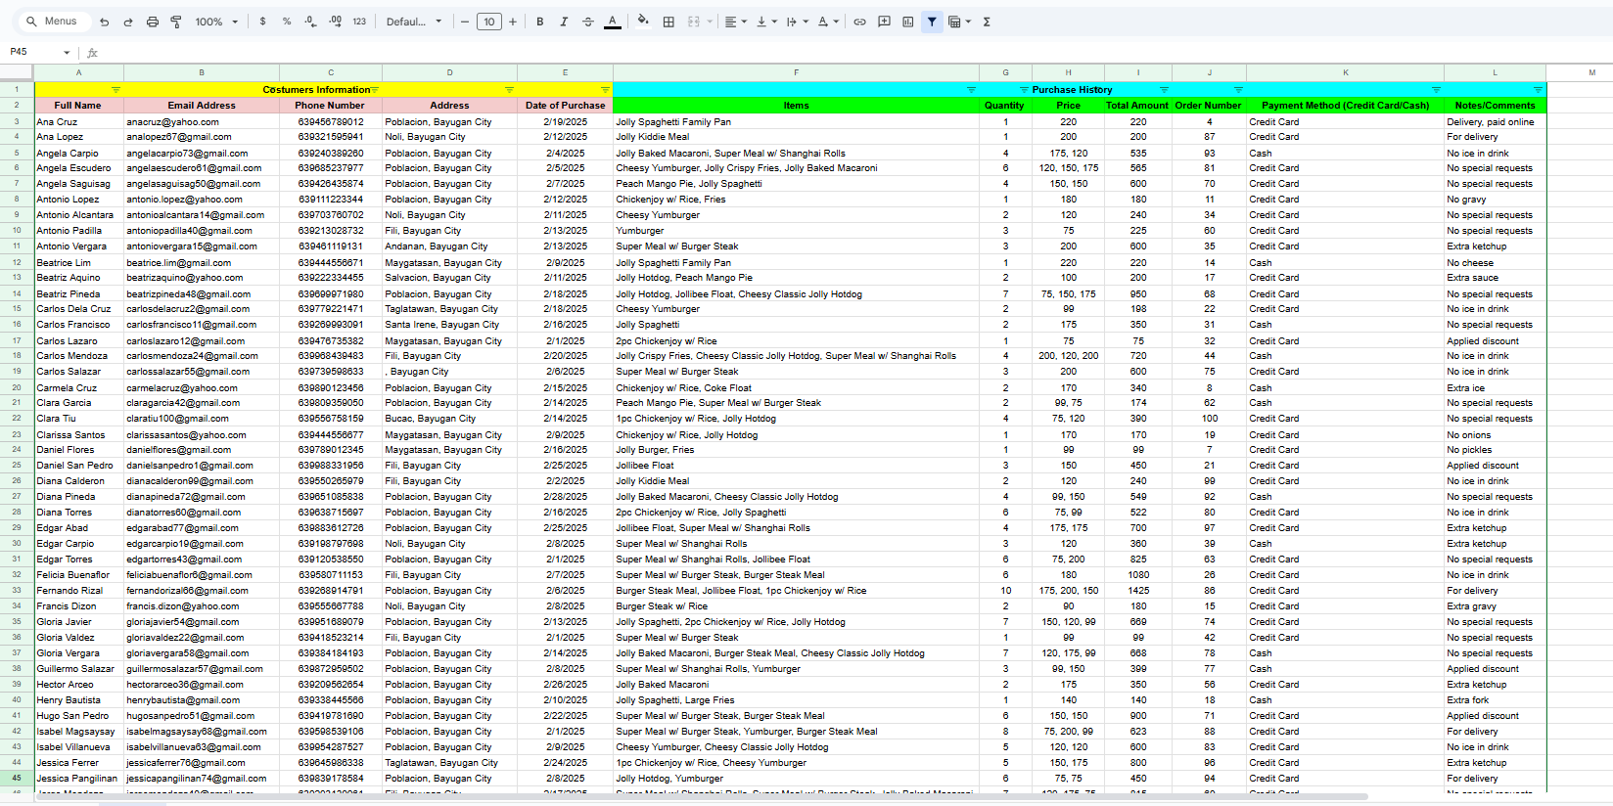
Task: Insert a link
Action: click(x=859, y=22)
